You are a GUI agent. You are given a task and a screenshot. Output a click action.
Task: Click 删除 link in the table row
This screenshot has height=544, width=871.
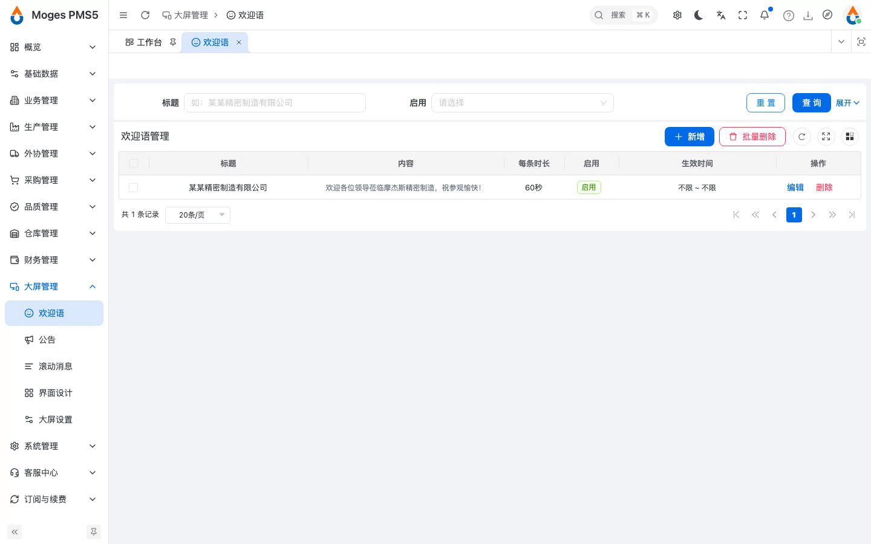coord(824,187)
